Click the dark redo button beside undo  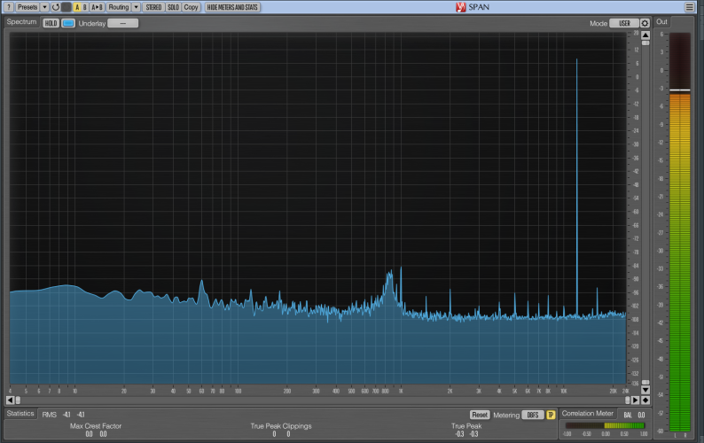coord(66,7)
